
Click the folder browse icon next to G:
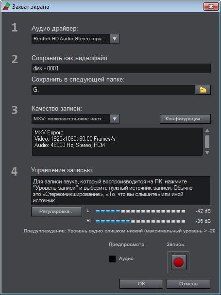203,90
